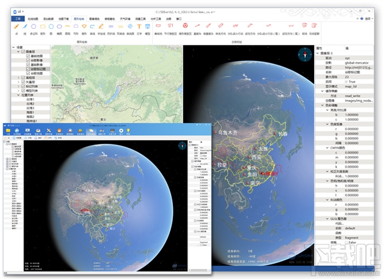Screen dimensions: 385x279
Task: Click the blue 工程 menu button
Action: 18,18
